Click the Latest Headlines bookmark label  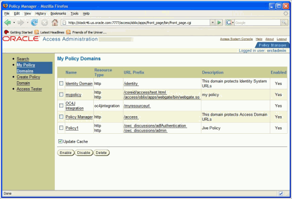coord(52,32)
